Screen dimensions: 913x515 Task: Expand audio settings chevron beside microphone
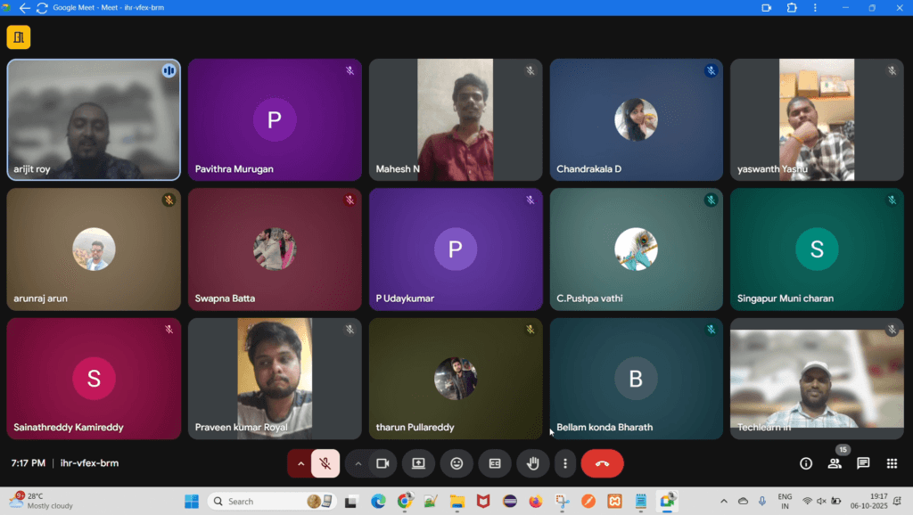click(x=300, y=463)
